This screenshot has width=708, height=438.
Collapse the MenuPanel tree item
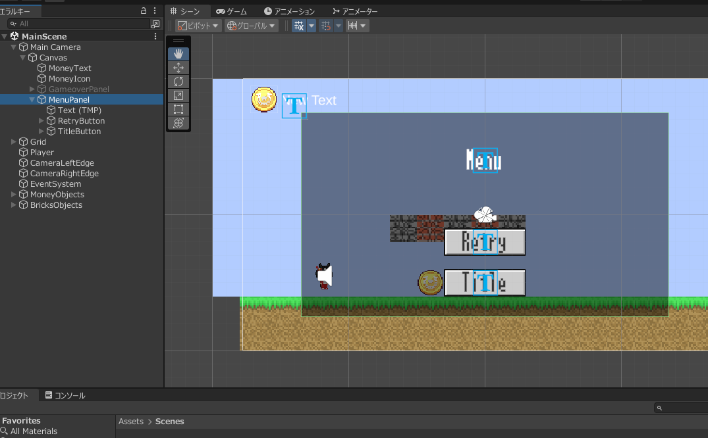click(32, 100)
